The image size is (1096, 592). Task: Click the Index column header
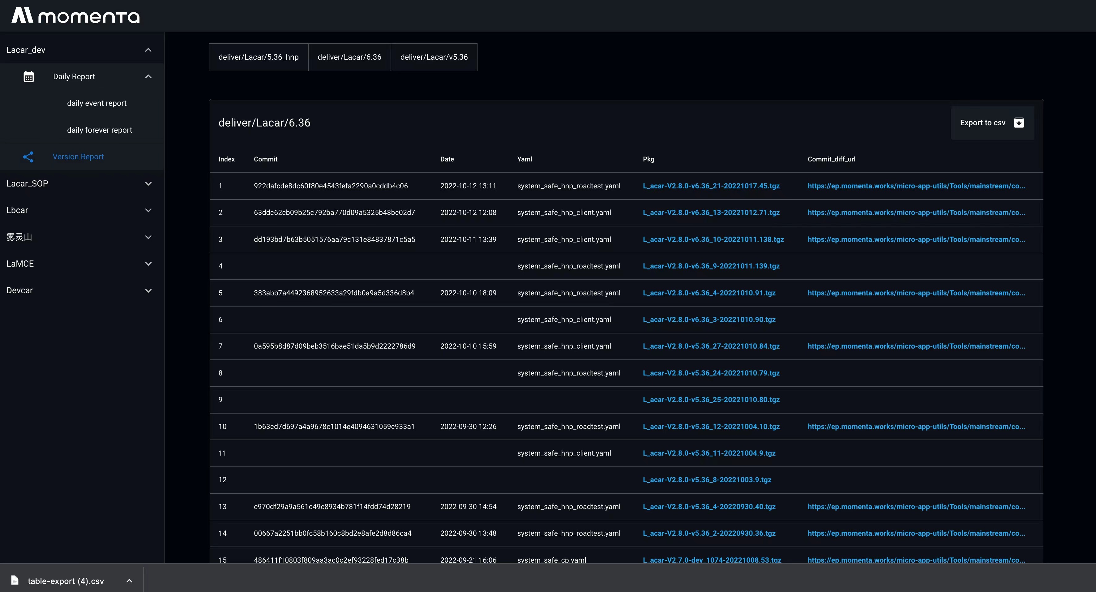point(226,159)
